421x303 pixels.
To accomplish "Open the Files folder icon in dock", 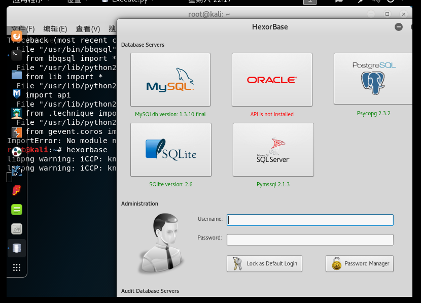I will (x=17, y=75).
